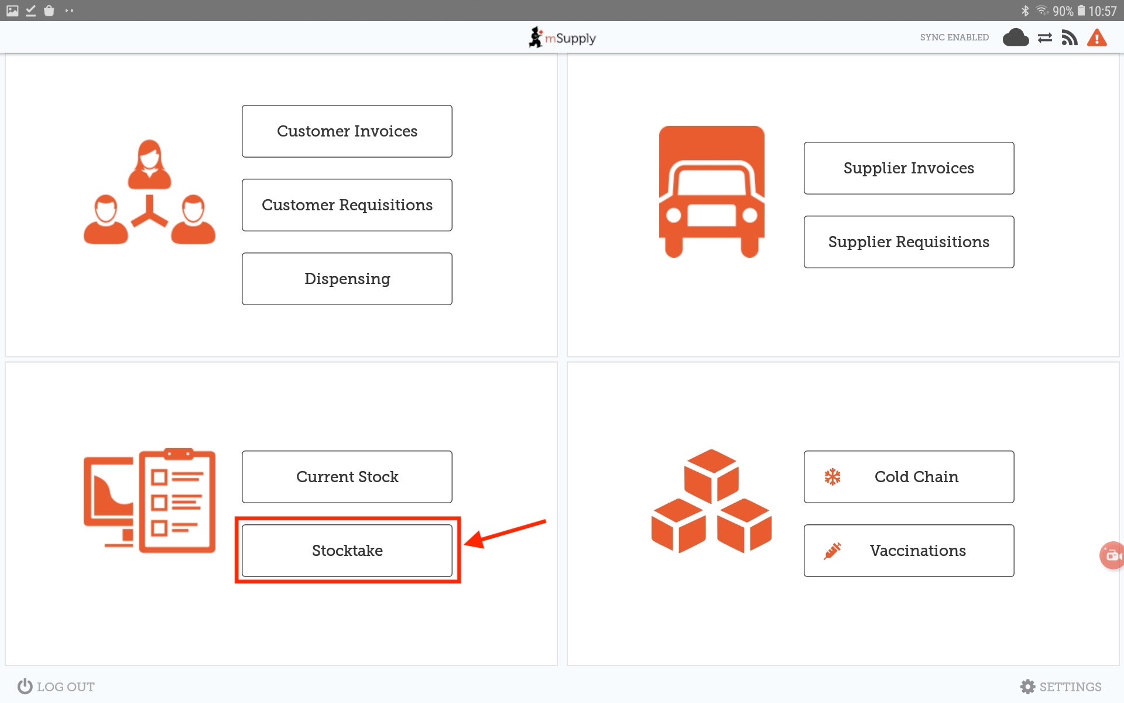Click the delivery truck icon

click(x=711, y=192)
